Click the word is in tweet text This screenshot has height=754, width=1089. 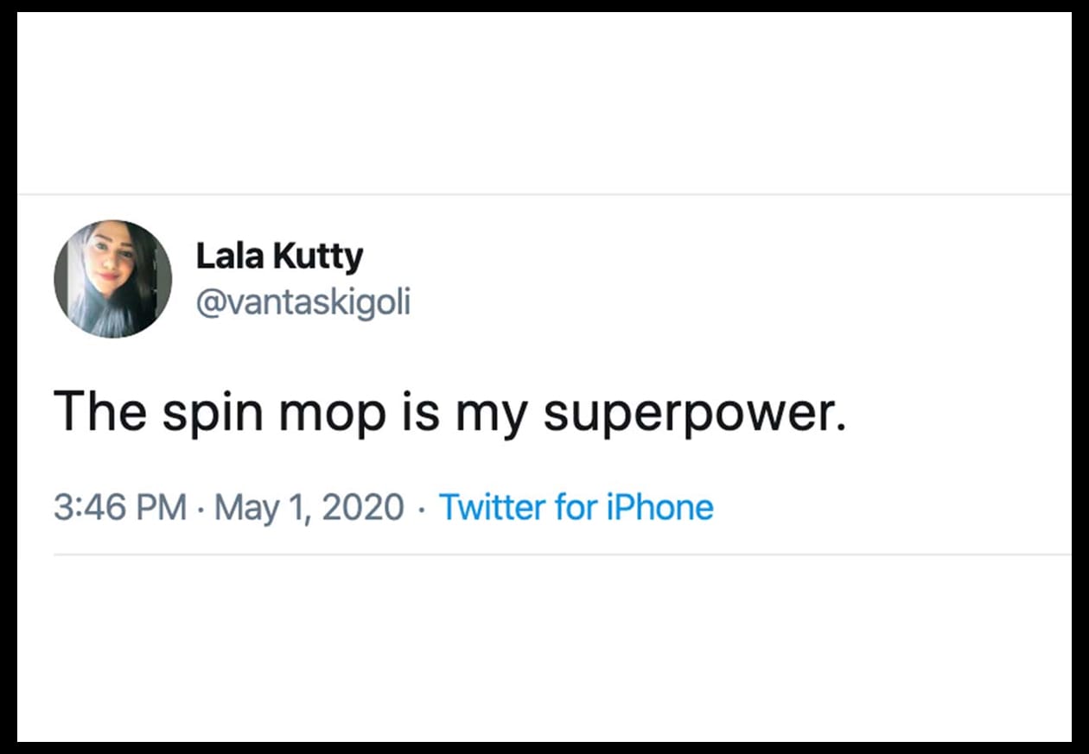pyautogui.click(x=420, y=410)
